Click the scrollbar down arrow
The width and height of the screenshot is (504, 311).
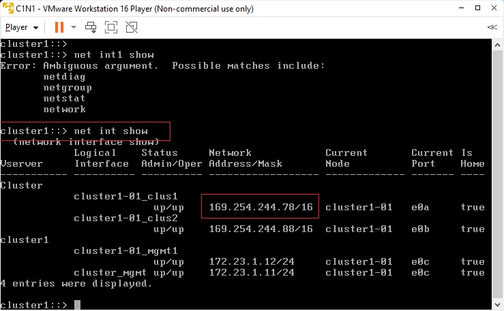click(x=498, y=304)
